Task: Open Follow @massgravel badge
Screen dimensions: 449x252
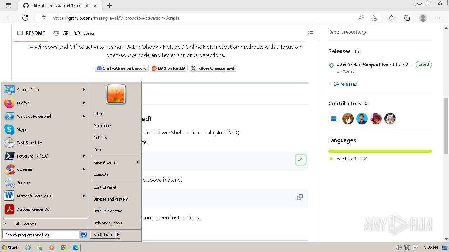Action: click(213, 68)
